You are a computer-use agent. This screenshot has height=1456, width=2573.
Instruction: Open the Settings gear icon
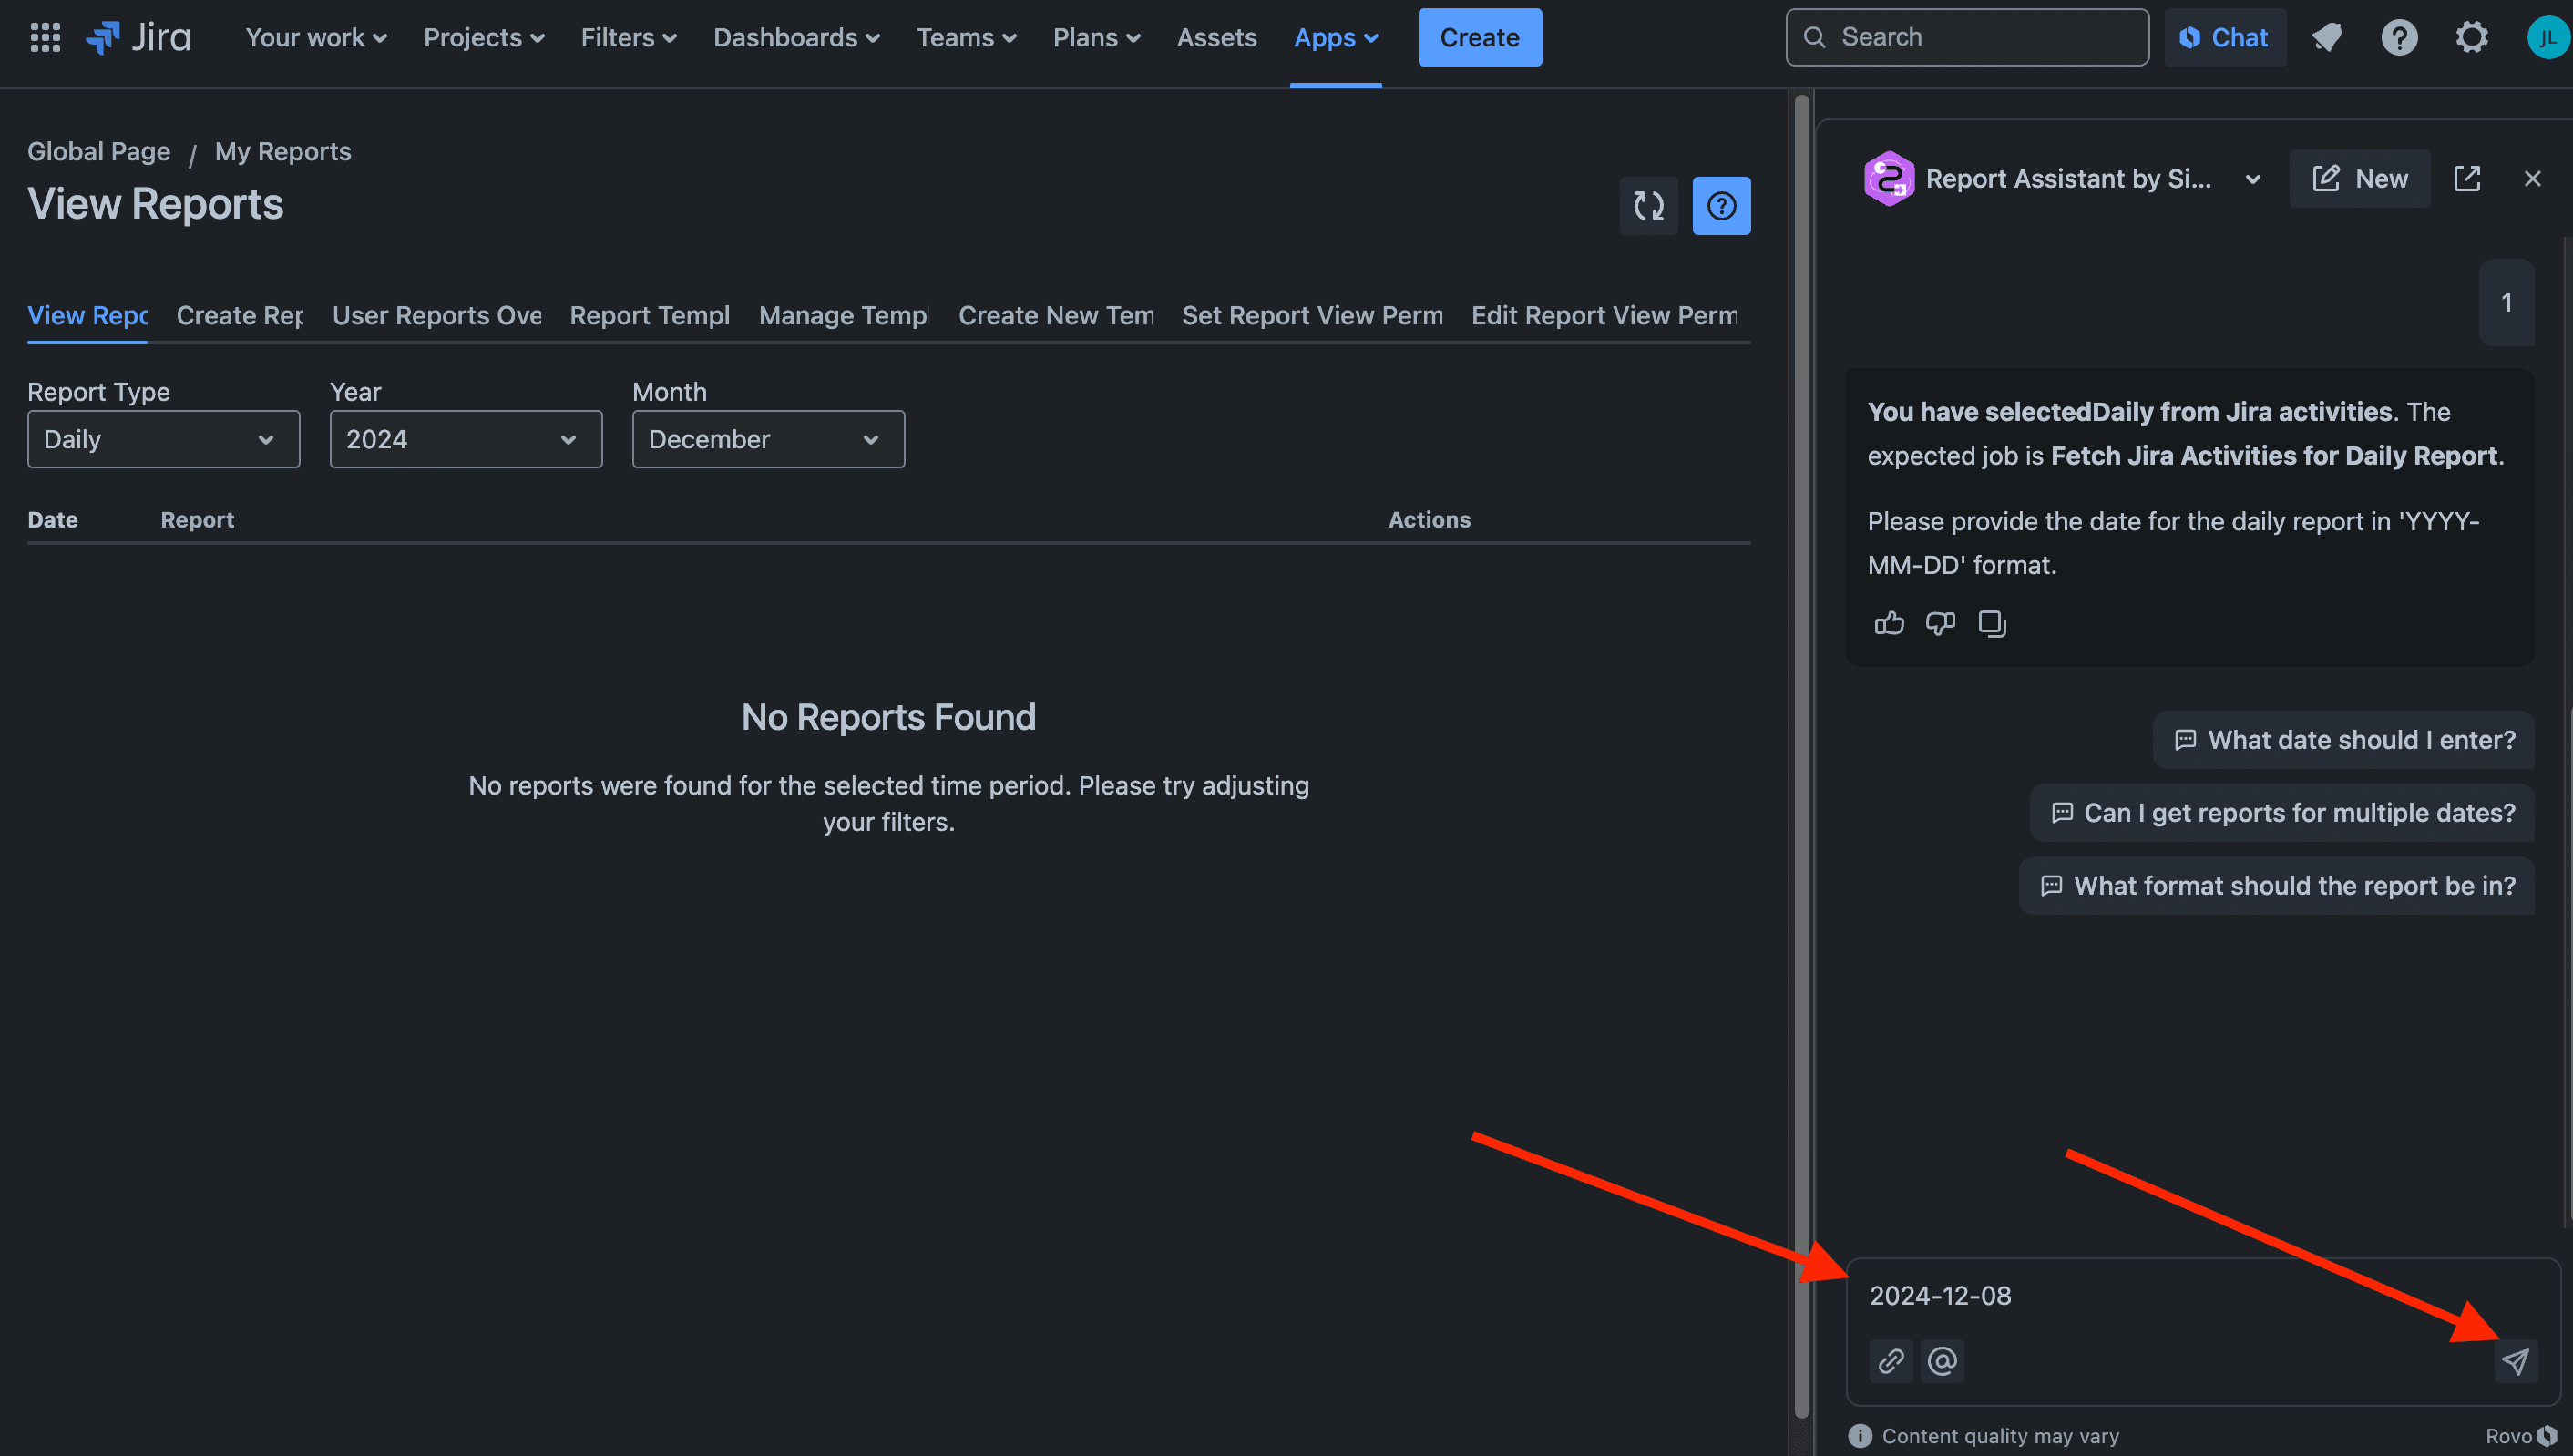[x=2471, y=37]
